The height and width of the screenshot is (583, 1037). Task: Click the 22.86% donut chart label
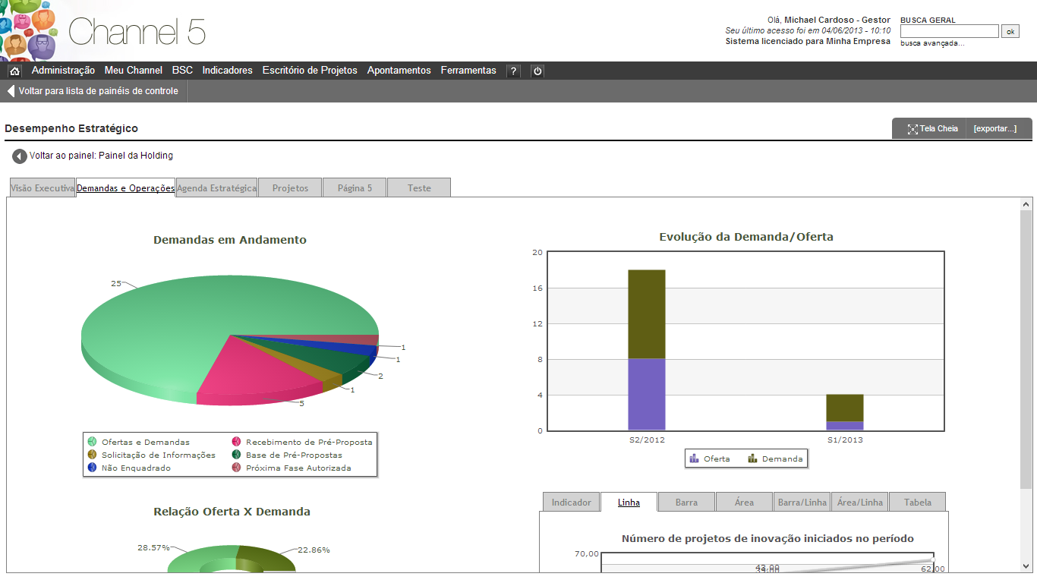pyautogui.click(x=314, y=550)
